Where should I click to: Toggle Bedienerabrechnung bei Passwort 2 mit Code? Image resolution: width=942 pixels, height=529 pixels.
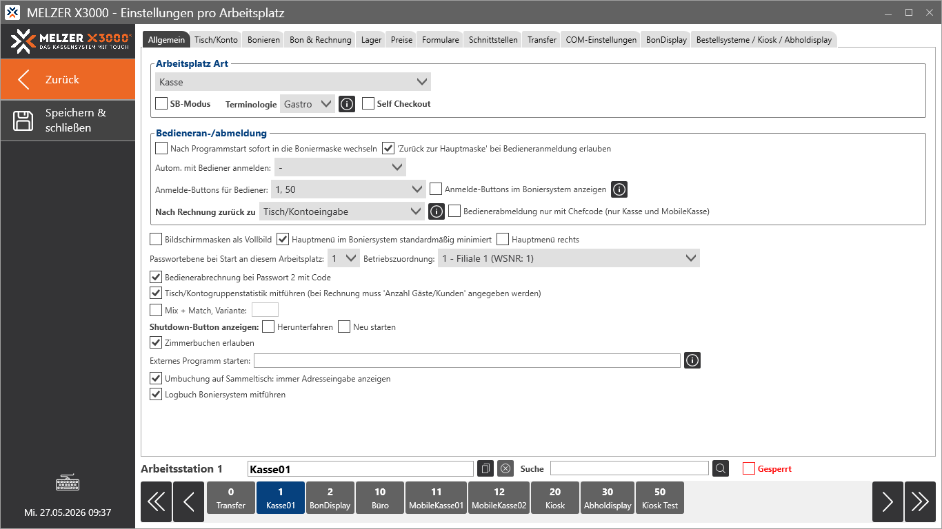coord(156,278)
